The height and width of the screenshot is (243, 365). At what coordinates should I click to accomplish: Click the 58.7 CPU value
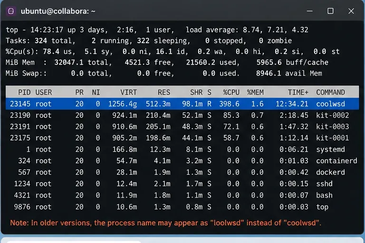231,138
